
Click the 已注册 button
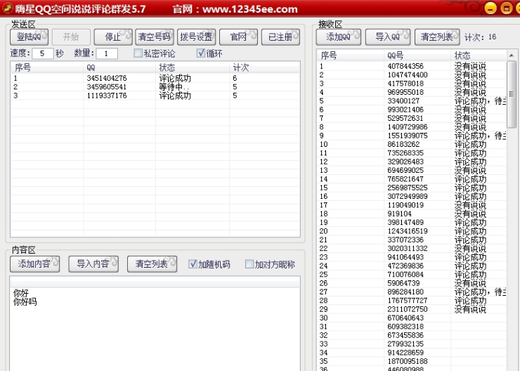point(280,37)
